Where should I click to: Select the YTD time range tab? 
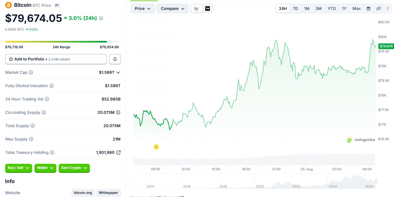[x=332, y=9]
